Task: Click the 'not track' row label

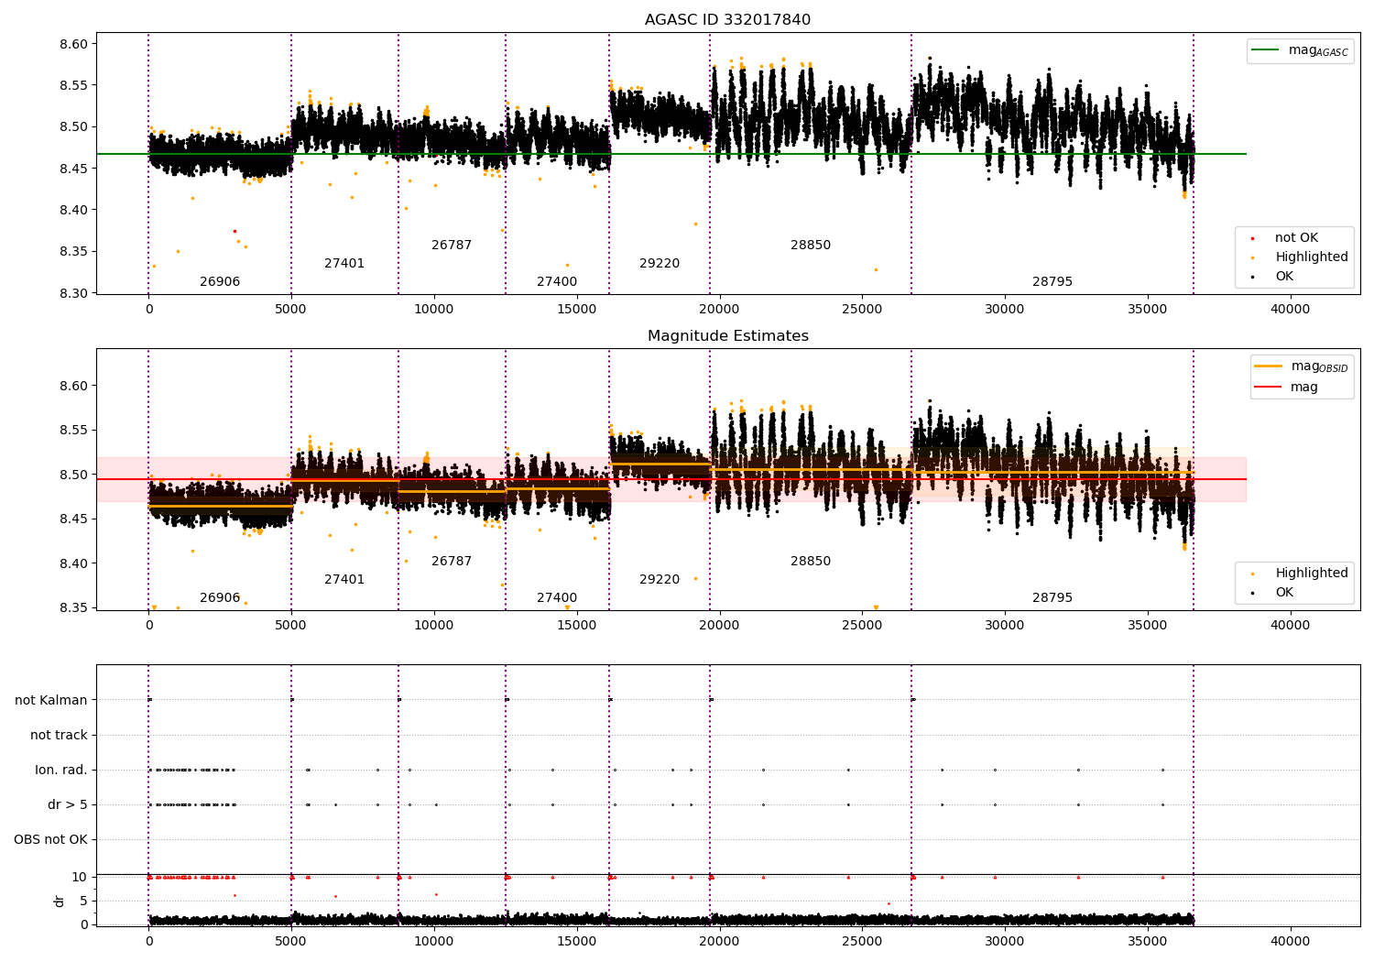Action: pyautogui.click(x=59, y=736)
